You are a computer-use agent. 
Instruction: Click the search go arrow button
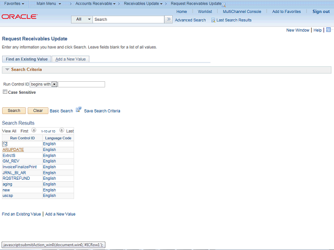coord(169,19)
